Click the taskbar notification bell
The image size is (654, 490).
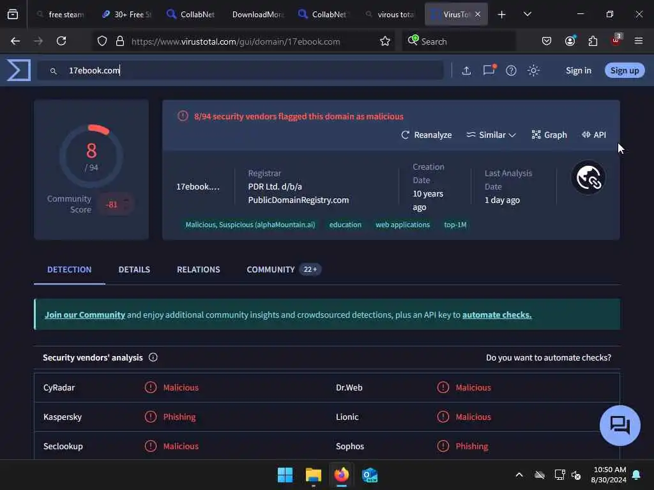(x=636, y=475)
